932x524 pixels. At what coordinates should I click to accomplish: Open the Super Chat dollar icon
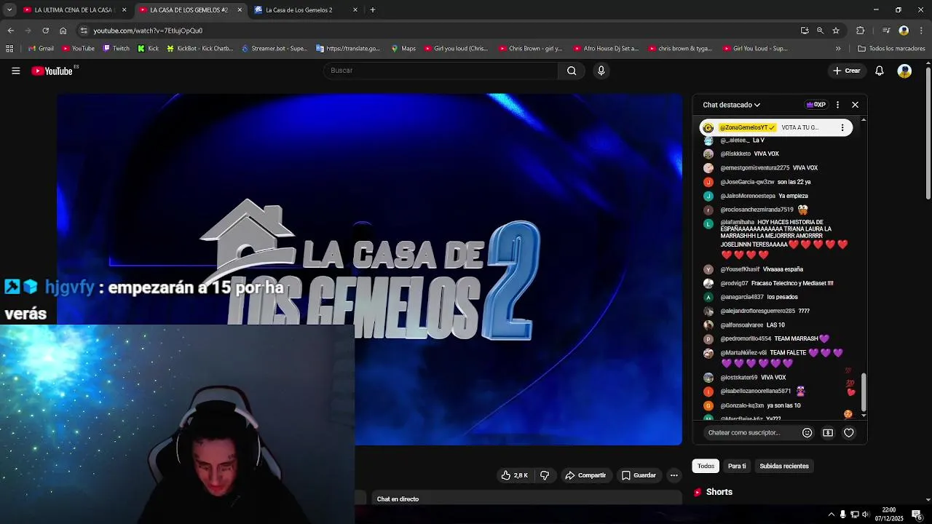[828, 432]
